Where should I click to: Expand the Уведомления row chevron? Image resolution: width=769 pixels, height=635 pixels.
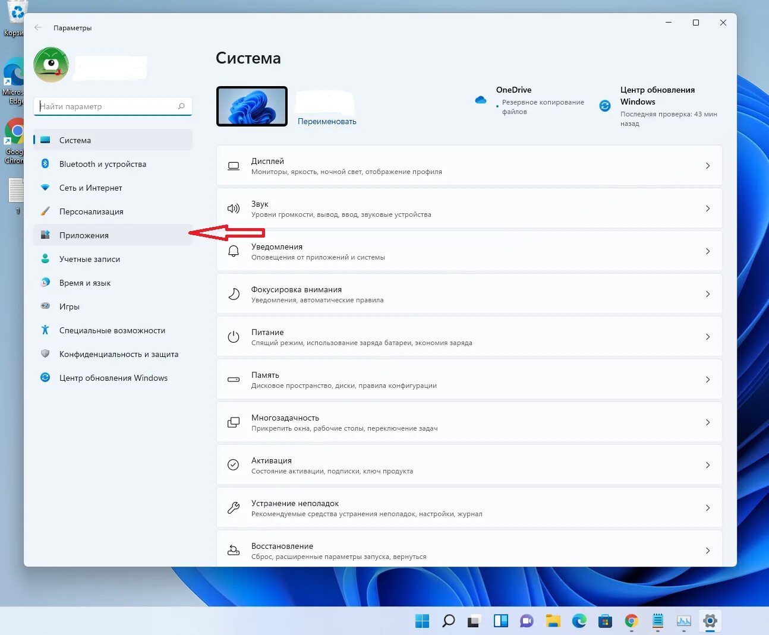(708, 251)
